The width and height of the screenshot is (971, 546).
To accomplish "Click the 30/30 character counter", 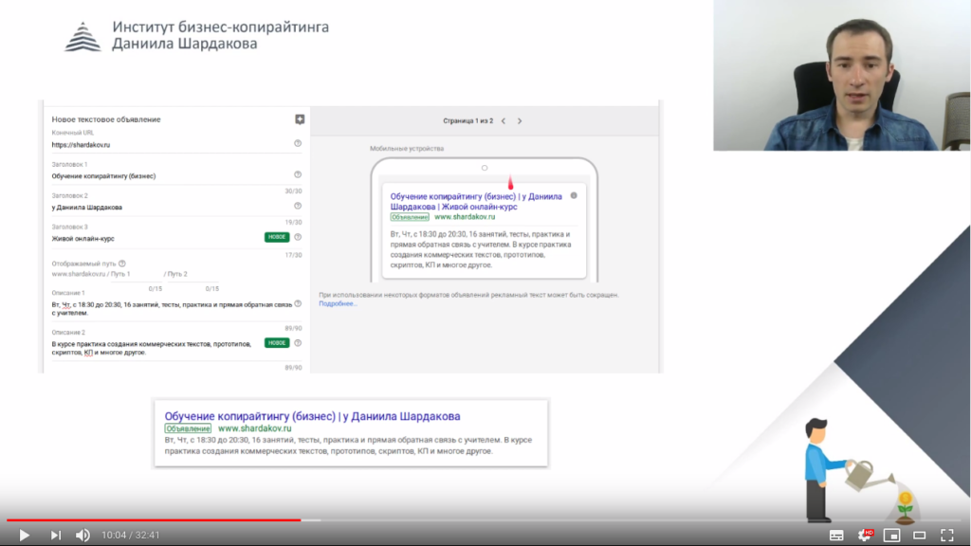I will (x=294, y=191).
